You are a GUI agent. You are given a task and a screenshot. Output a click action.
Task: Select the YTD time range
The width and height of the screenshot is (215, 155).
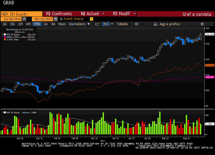click(x=37, y=24)
